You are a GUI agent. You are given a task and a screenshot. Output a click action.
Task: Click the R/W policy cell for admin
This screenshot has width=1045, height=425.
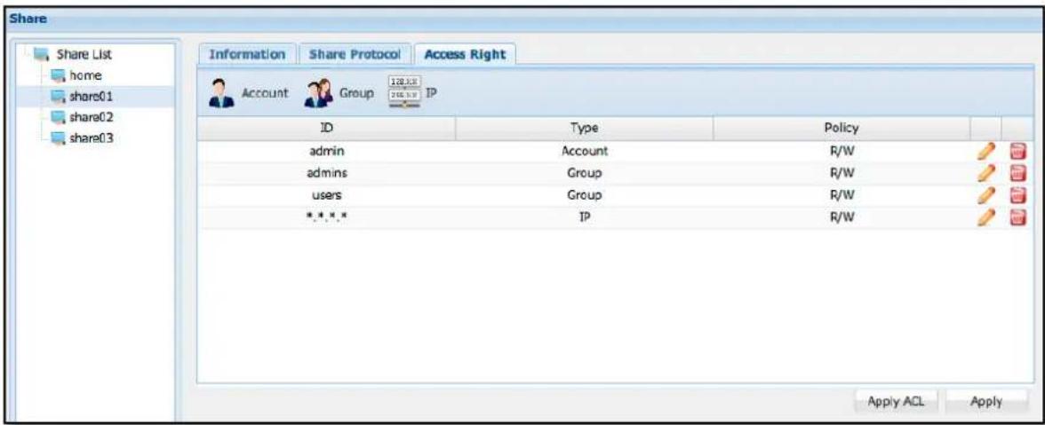click(x=842, y=152)
